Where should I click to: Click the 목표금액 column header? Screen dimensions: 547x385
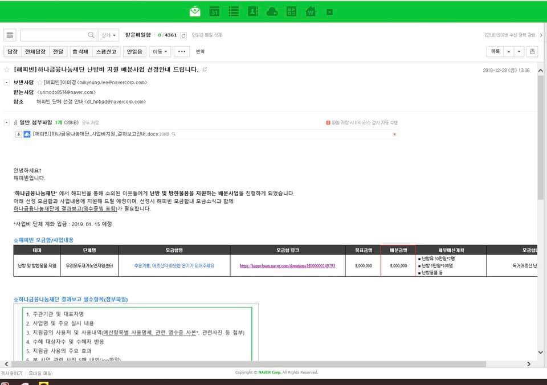[x=363, y=250]
